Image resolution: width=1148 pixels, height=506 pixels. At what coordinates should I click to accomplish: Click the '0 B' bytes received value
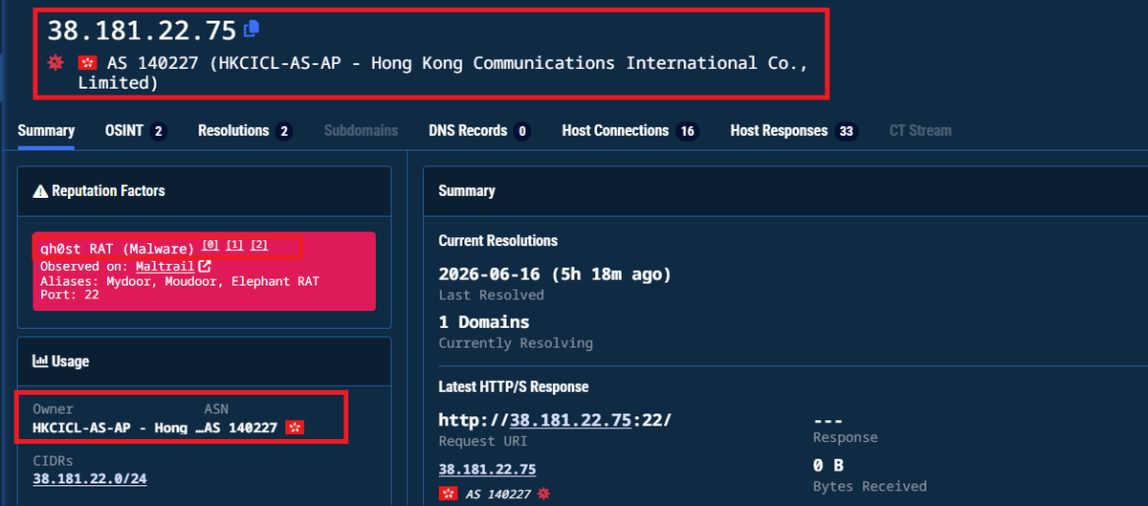[x=828, y=466]
